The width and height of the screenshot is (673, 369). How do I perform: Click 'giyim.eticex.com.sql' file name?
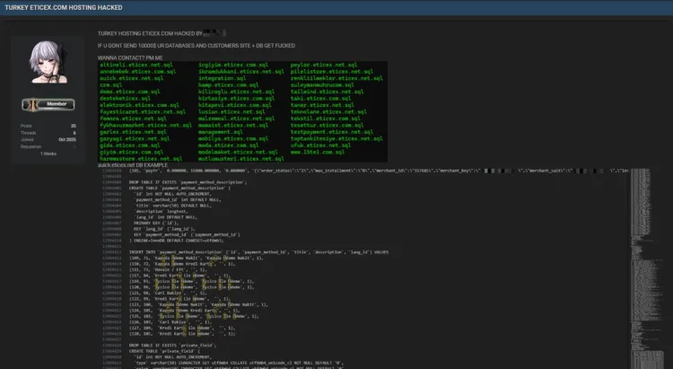131,152
